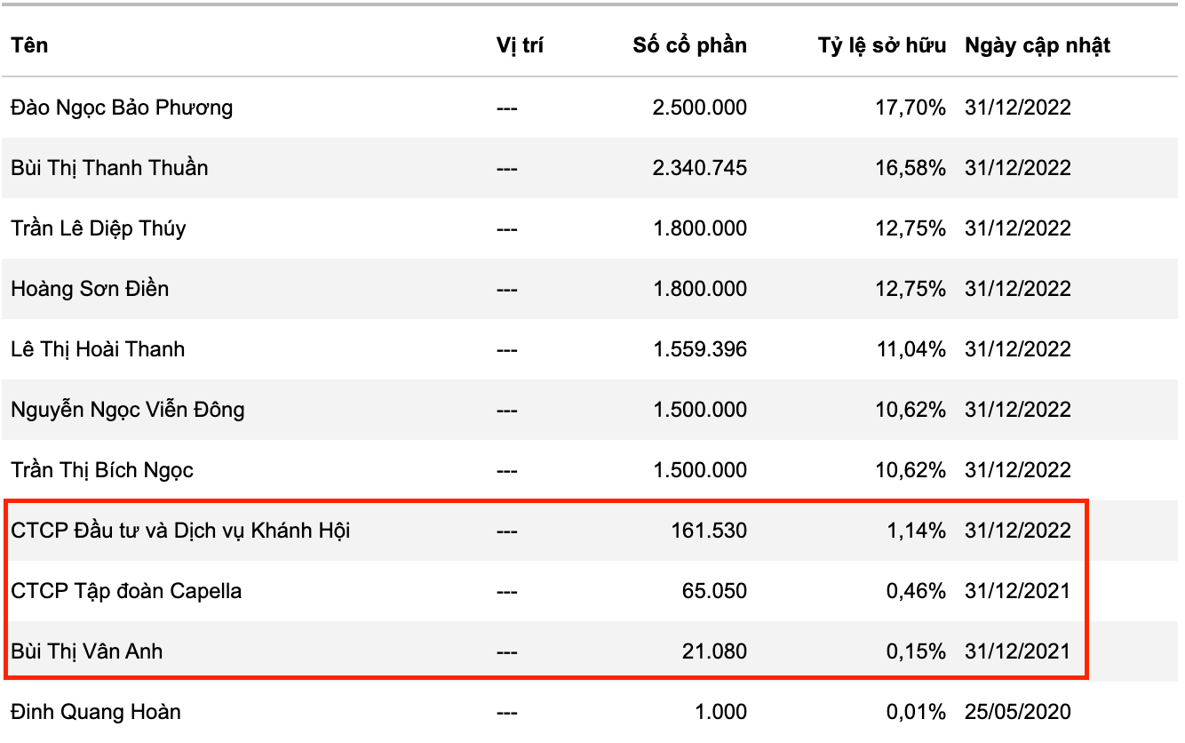Image resolution: width=1185 pixels, height=743 pixels.
Task: Click the Tên column header
Action: point(29,46)
